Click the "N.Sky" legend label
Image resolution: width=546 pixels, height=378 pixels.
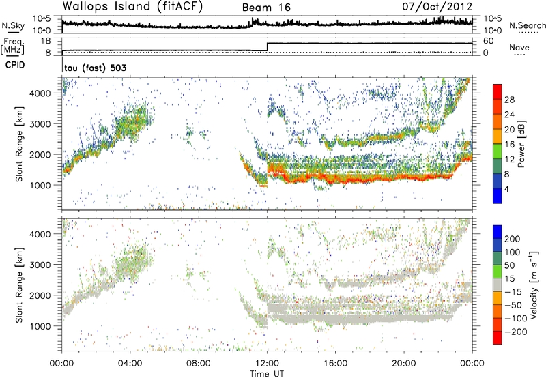pos(13,26)
